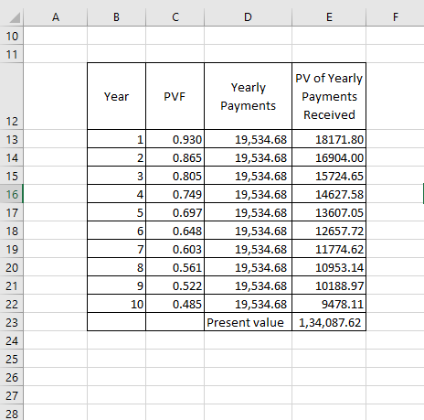Select row 11 header

click(12, 54)
